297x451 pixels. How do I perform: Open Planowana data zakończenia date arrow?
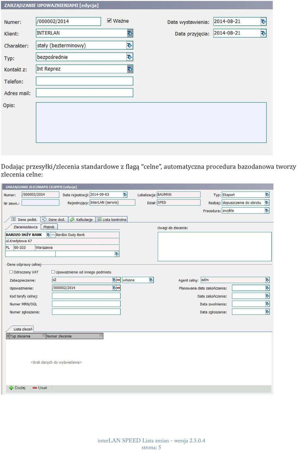(267, 288)
